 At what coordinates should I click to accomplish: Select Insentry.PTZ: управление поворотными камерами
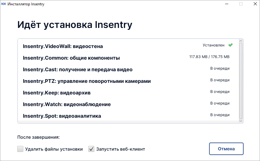point(128,81)
